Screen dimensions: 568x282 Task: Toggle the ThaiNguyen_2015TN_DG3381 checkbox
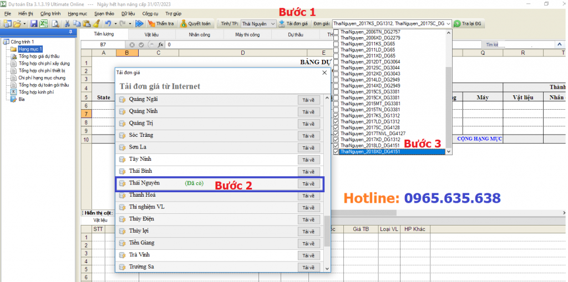[336, 110]
